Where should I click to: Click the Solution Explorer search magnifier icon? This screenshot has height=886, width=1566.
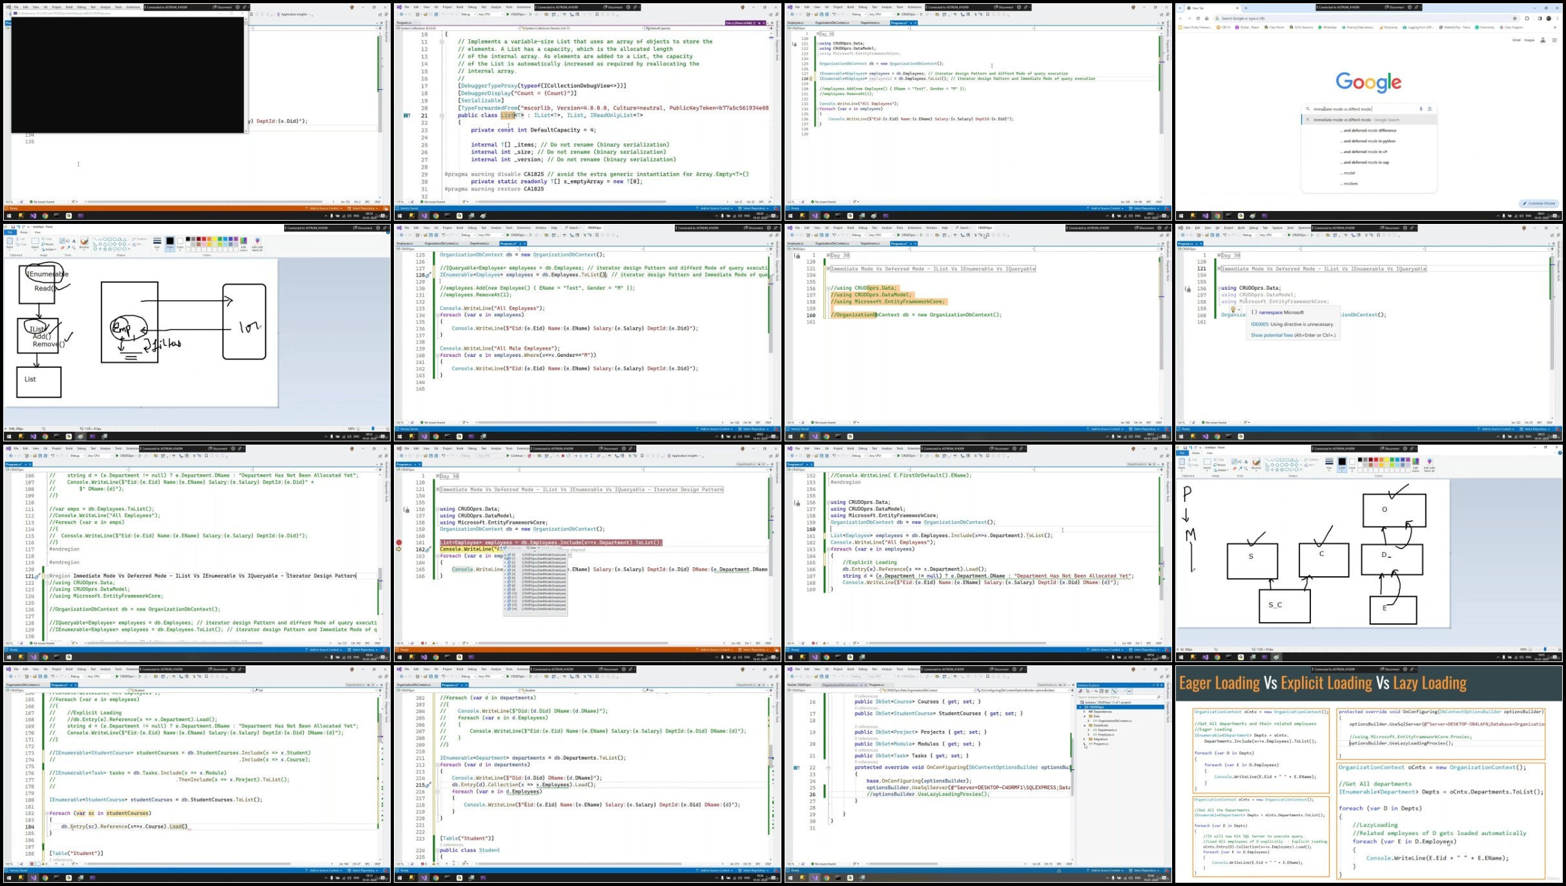[x=1159, y=697]
